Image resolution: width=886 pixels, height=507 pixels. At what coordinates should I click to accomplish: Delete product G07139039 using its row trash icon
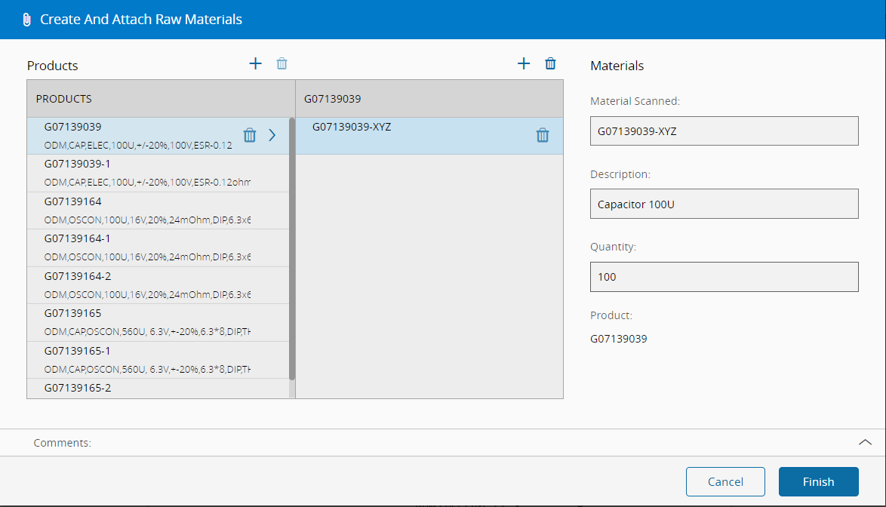(250, 135)
